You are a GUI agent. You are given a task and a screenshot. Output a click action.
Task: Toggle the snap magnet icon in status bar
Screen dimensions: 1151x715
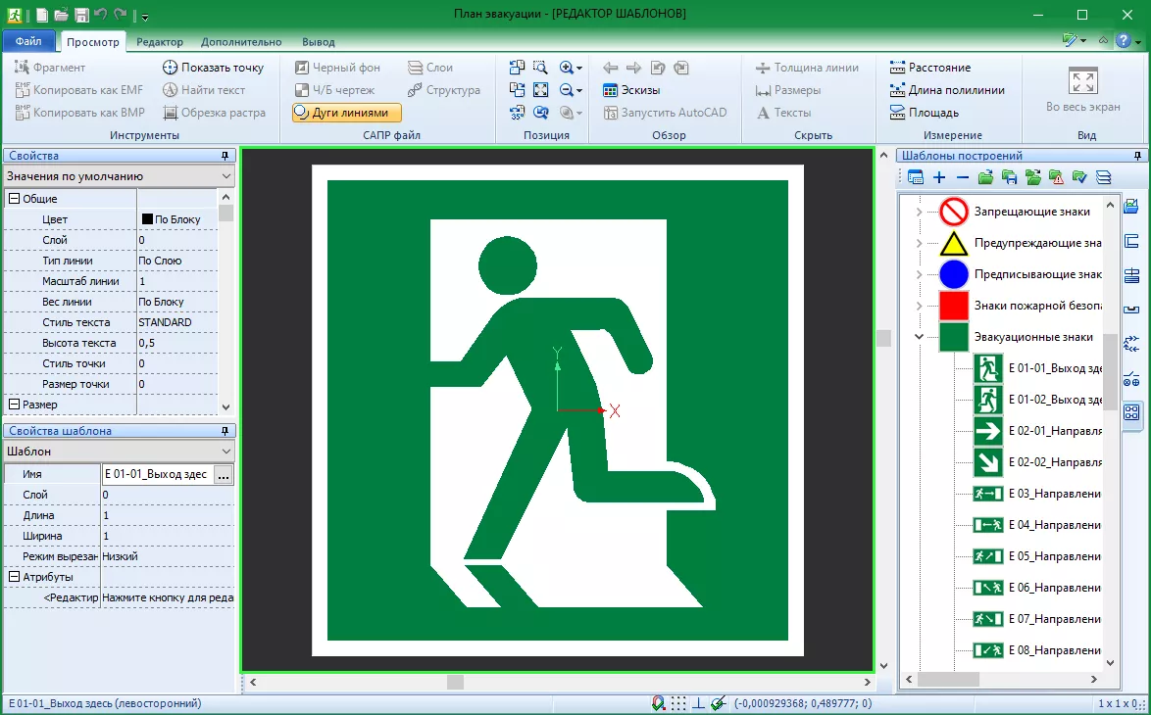coord(658,703)
